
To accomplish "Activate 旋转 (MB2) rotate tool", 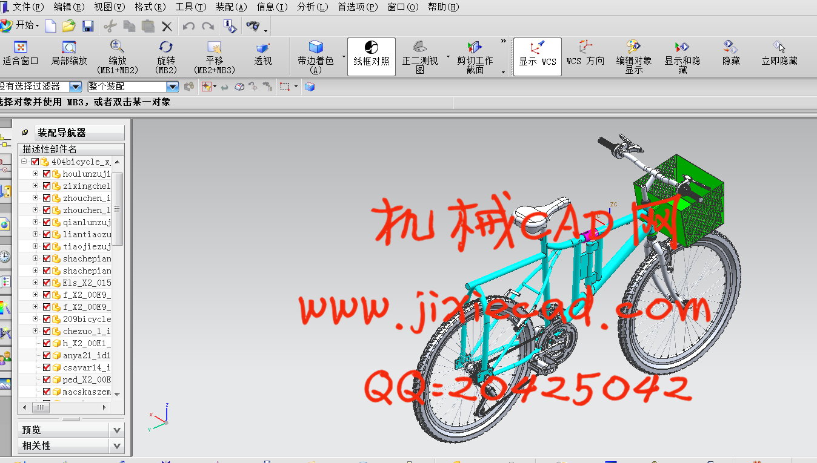I will click(166, 57).
